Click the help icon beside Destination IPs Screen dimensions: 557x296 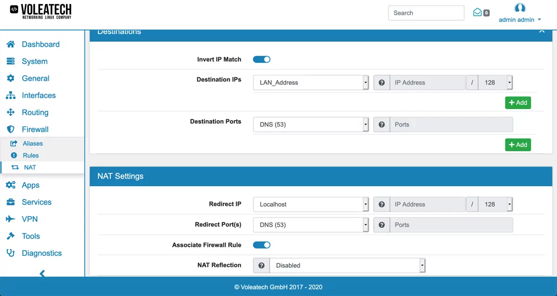[382, 83]
